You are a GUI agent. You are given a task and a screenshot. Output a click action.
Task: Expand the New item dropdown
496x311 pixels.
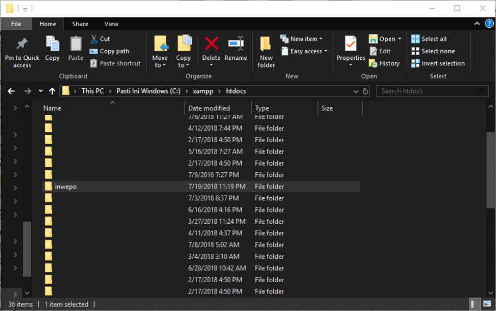(x=302, y=39)
